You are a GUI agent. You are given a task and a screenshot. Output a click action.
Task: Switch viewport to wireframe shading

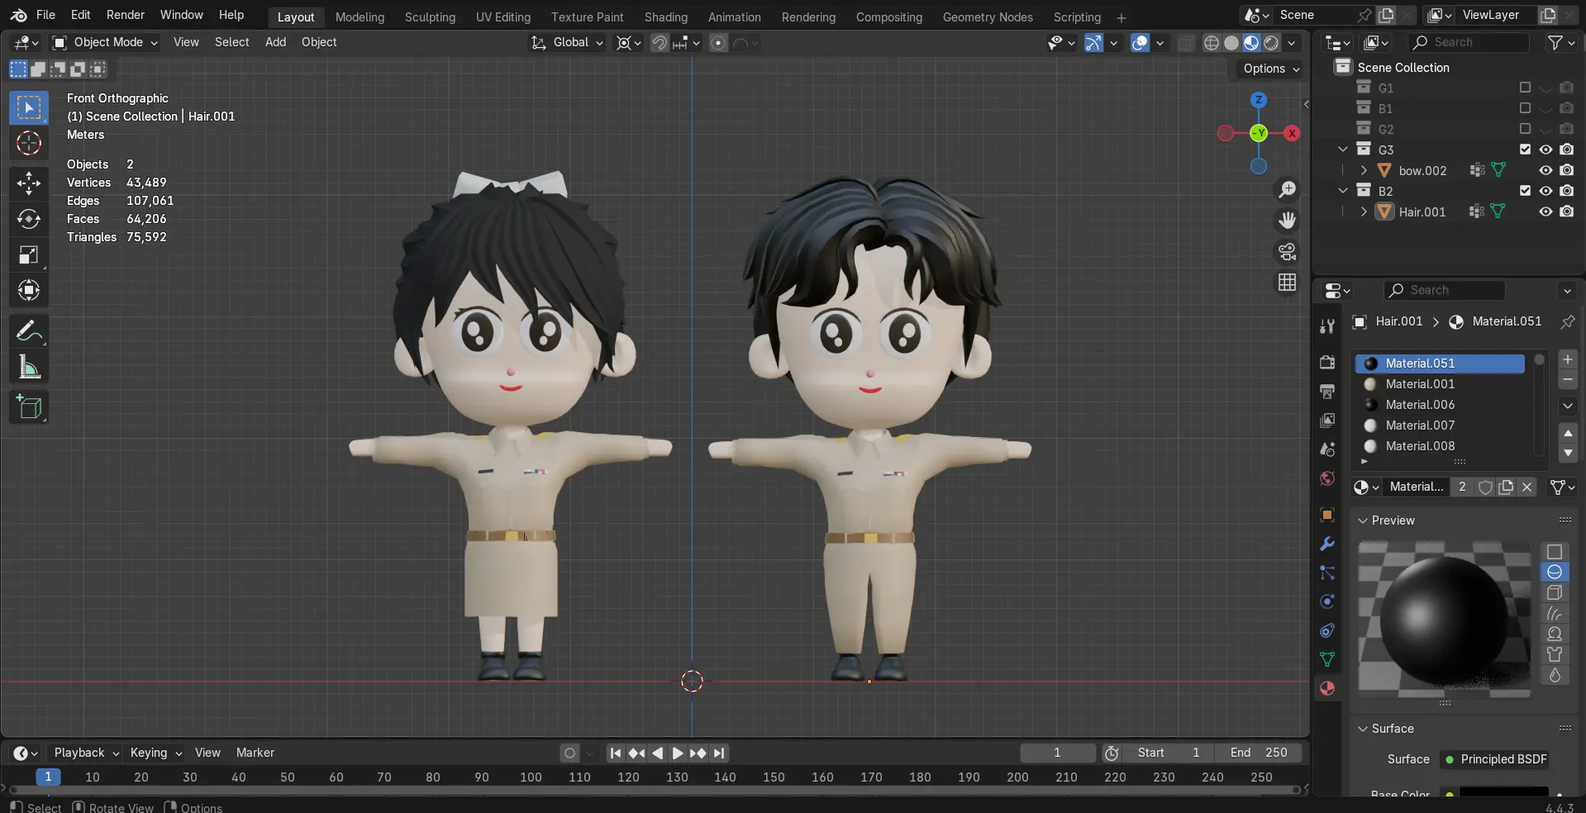point(1212,43)
